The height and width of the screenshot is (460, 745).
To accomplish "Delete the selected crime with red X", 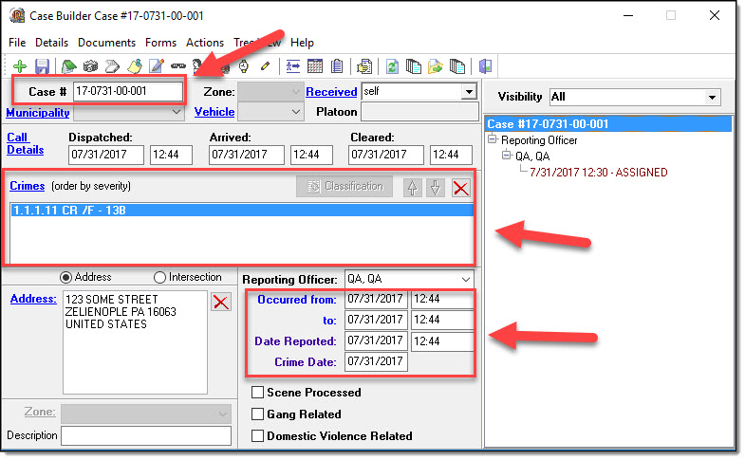I will point(461,187).
